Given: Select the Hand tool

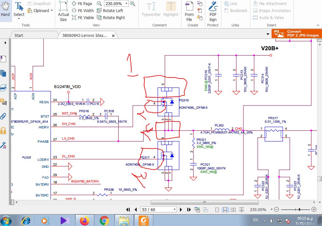Looking at the screenshot, I should [x=5, y=10].
